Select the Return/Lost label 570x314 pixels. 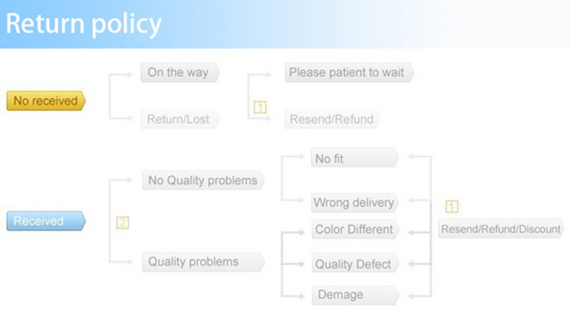tap(180, 119)
